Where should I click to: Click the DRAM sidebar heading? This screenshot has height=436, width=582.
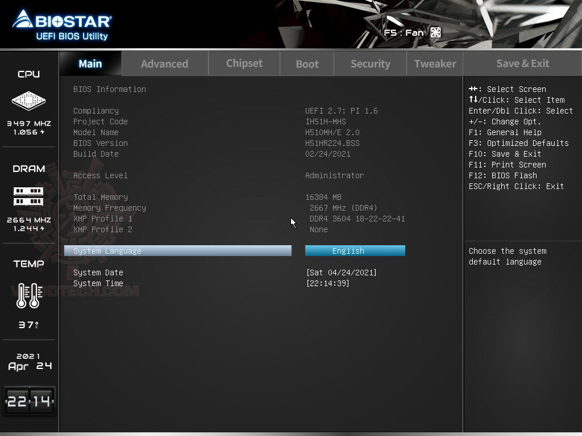click(28, 169)
